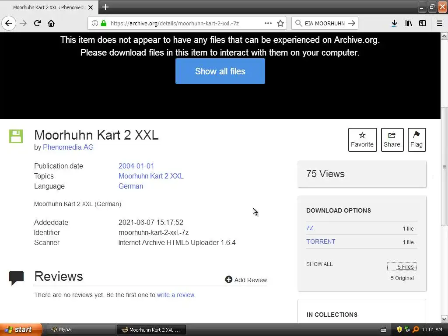Screen dimensions: 448x336
Task: Download the TORRENT file option
Action: point(321,241)
